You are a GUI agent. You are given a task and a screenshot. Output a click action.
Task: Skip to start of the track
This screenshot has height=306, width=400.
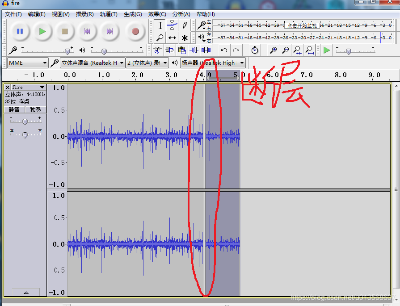pyautogui.click(x=87, y=31)
